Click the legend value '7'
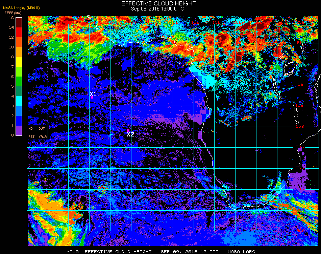Viewport: 321px width, 254px height. [x=13, y=67]
